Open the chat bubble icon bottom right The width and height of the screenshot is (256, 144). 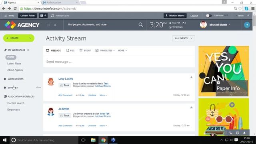click(238, 133)
